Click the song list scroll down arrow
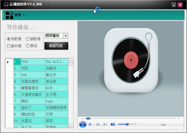The image size is (187, 133). click(x=71, y=126)
